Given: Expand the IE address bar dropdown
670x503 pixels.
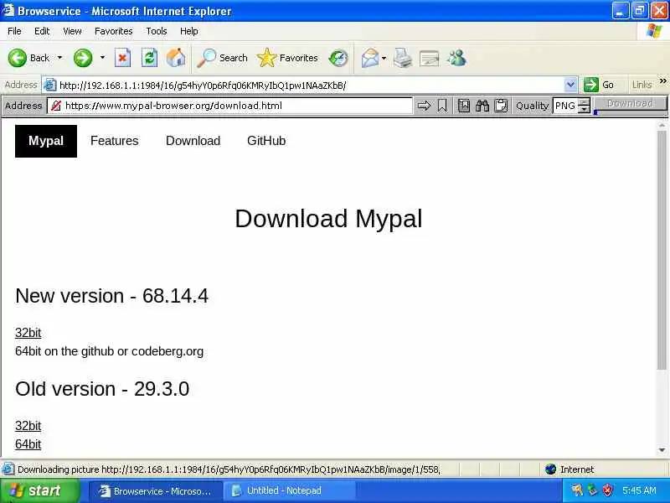Looking at the screenshot, I should tap(570, 85).
